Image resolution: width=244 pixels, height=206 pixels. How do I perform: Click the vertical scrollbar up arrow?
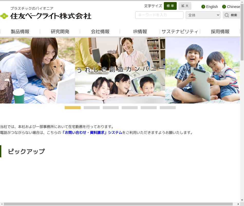(x=242, y=2)
